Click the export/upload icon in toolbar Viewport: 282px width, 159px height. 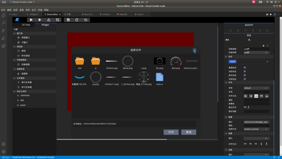tap(49, 20)
